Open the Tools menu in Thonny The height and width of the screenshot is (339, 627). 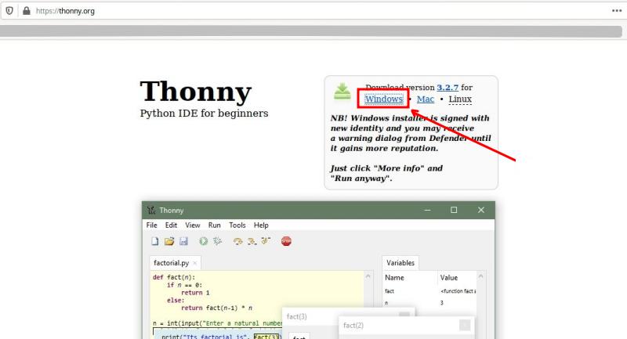[x=237, y=225]
